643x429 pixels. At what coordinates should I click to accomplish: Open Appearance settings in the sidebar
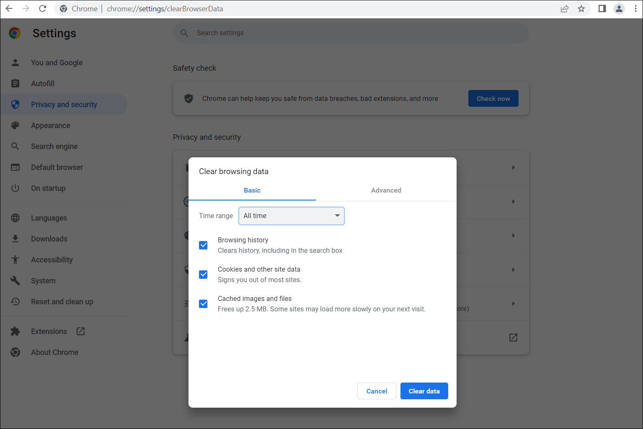51,126
